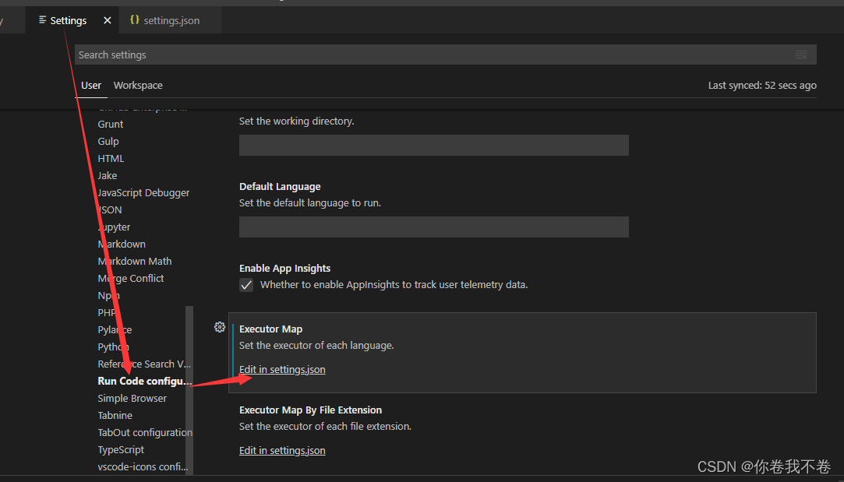Image resolution: width=844 pixels, height=482 pixels.
Task: Select the Workspace settings tab
Action: 138,86
